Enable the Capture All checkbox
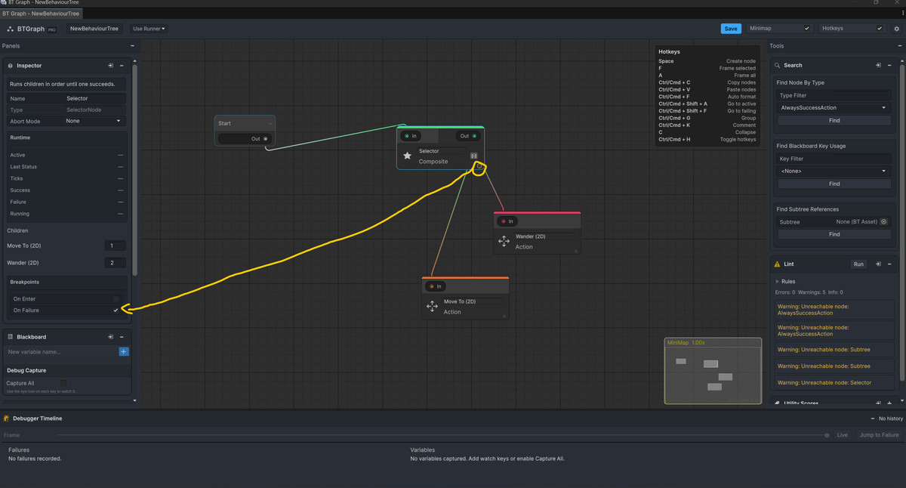The width and height of the screenshot is (906, 488). [x=63, y=383]
